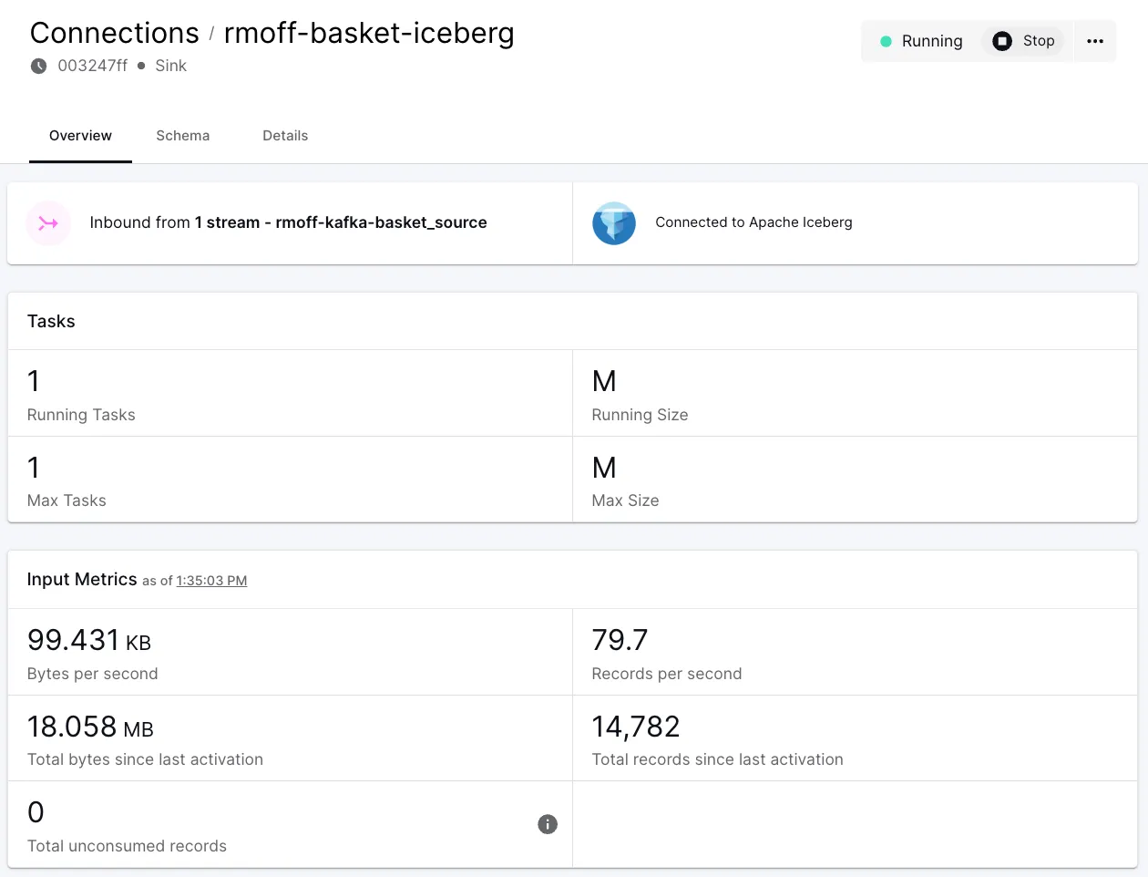
Task: Select the Overview tab
Action: [80, 136]
